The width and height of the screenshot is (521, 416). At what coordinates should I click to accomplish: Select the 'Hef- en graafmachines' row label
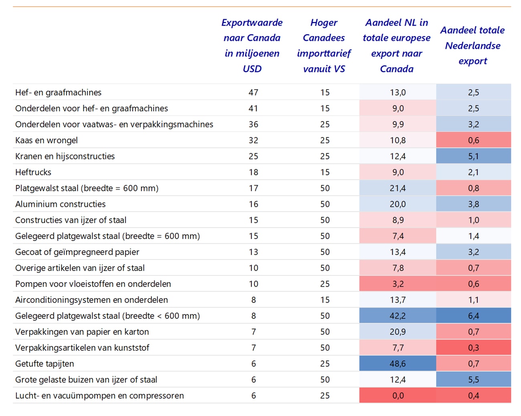click(59, 92)
